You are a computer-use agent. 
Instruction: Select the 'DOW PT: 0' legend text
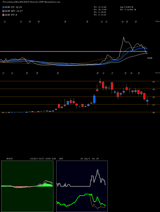pyautogui.click(x=11, y=15)
